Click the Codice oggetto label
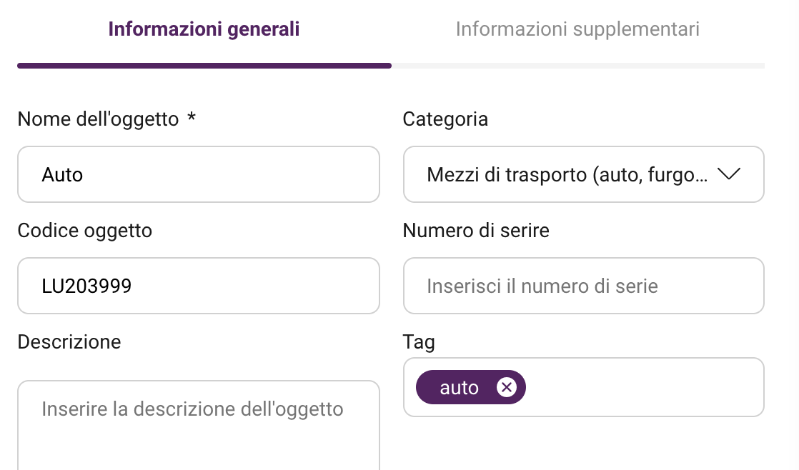 (84, 231)
